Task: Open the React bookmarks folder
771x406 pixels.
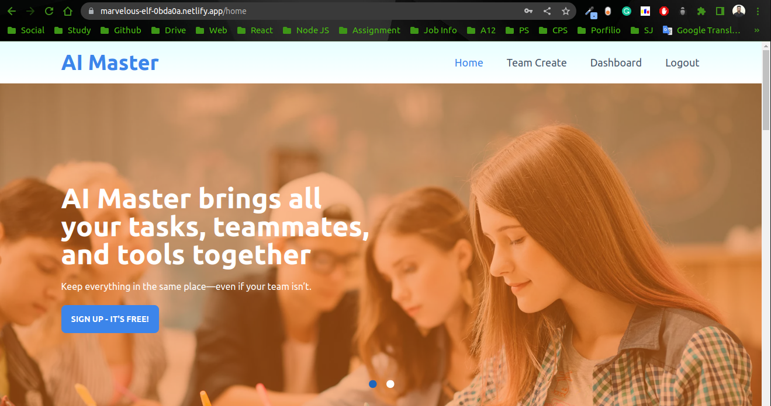Action: coord(255,30)
